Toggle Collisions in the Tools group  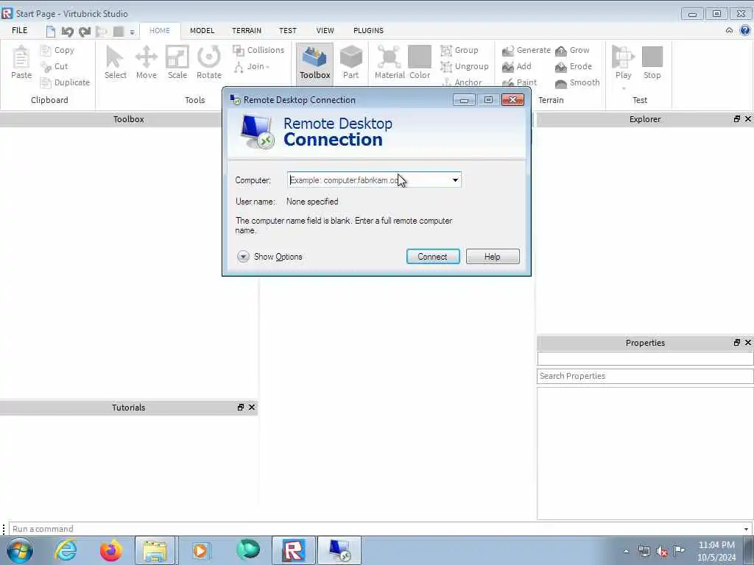click(258, 50)
